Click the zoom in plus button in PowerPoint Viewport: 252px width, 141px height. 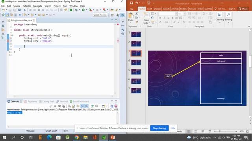236,132
